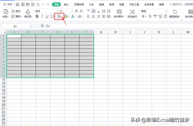Viewport: 193px width, 126px height.
Task: Click the command search box
Action: (181, 5)
